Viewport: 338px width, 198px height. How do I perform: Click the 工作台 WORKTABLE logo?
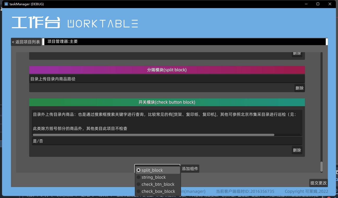pos(75,23)
